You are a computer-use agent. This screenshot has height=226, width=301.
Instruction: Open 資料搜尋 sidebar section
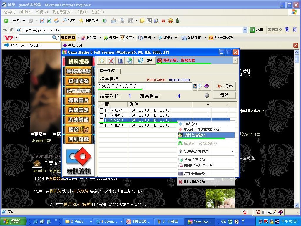click(79, 62)
